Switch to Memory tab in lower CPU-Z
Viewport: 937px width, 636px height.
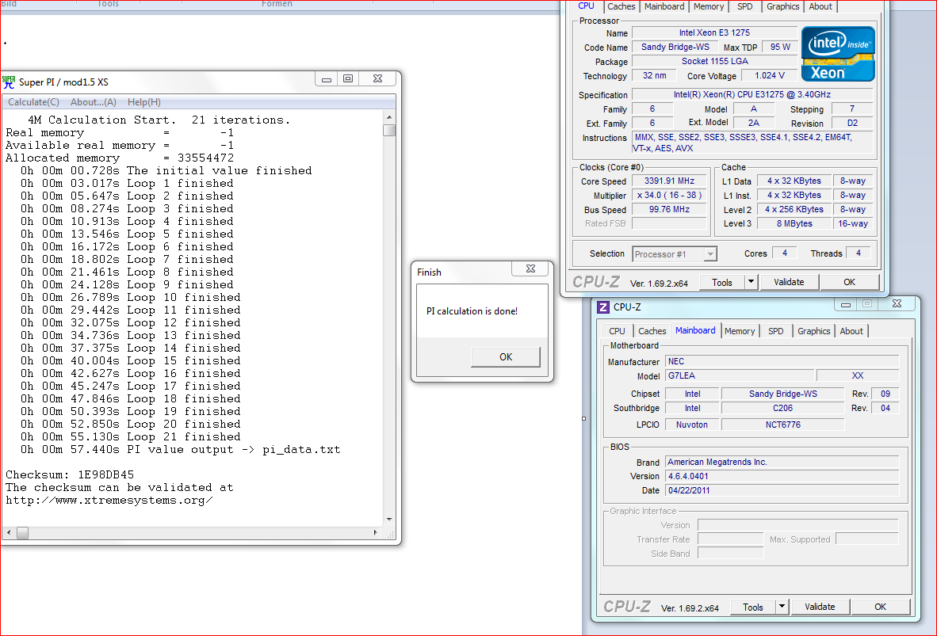[x=739, y=331]
